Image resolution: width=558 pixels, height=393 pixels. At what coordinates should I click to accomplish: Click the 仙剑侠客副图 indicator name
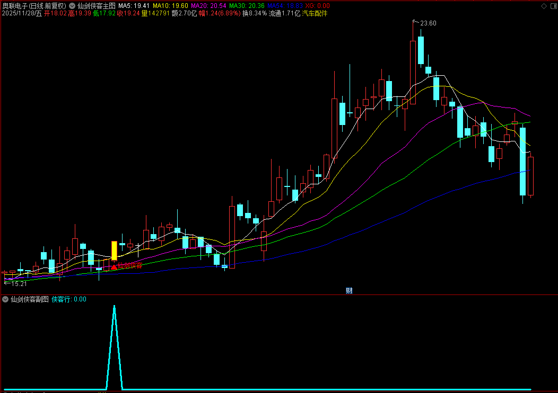(30, 299)
